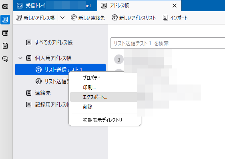
Task: Click the list icon beside リスト送信テスト 1
Action: pyautogui.click(x=38, y=70)
